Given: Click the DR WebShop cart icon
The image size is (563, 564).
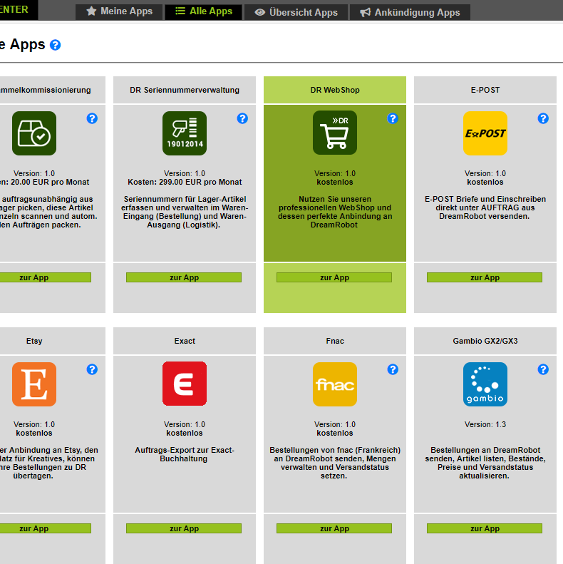Looking at the screenshot, I should click(x=335, y=133).
